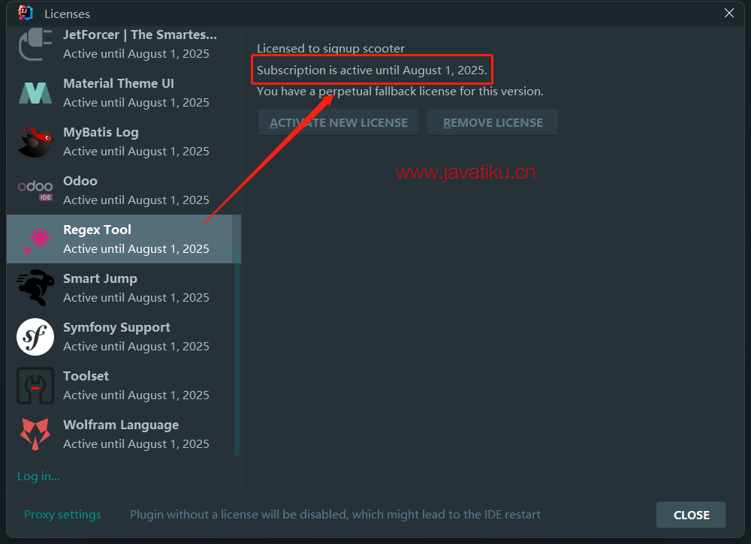Click the Activate New License button

[x=338, y=122]
